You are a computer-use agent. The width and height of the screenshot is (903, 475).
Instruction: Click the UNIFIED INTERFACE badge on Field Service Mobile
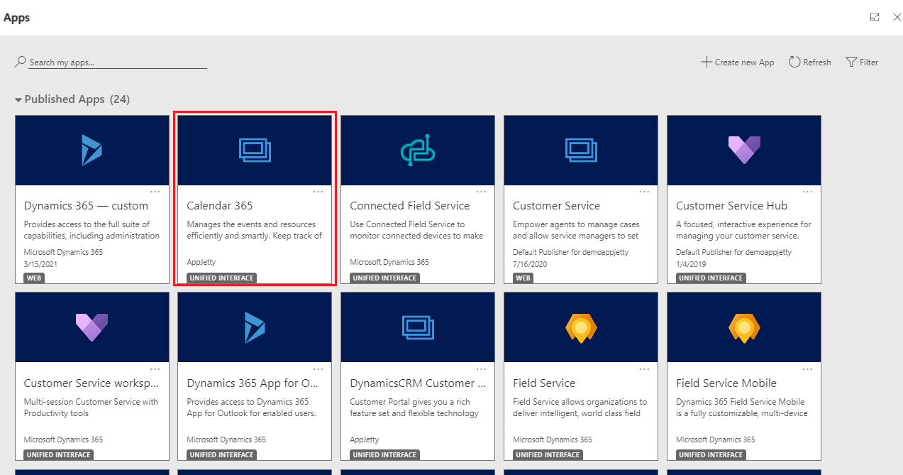click(x=711, y=455)
